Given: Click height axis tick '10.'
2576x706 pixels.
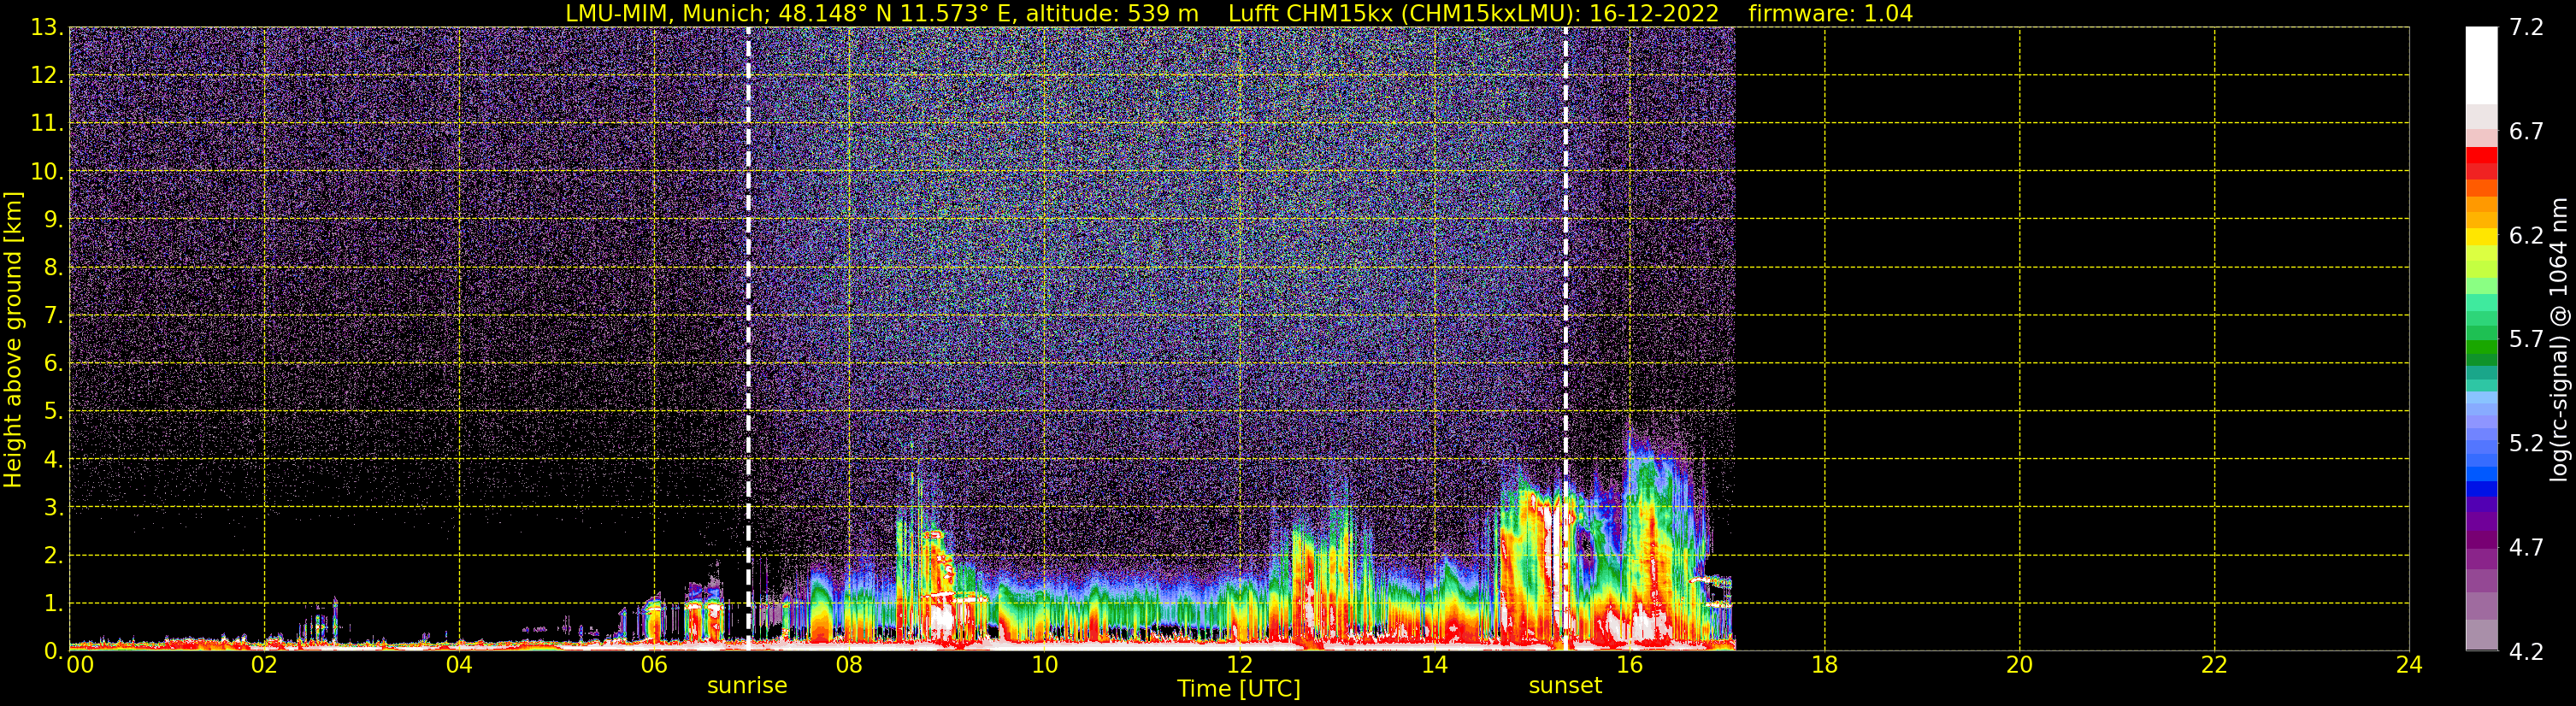Looking at the screenshot, I should [46, 171].
